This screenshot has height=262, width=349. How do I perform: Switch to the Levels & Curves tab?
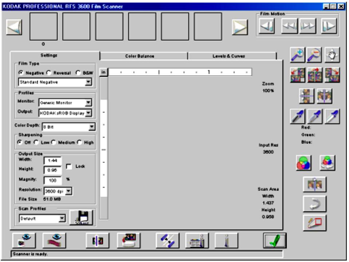click(x=229, y=56)
